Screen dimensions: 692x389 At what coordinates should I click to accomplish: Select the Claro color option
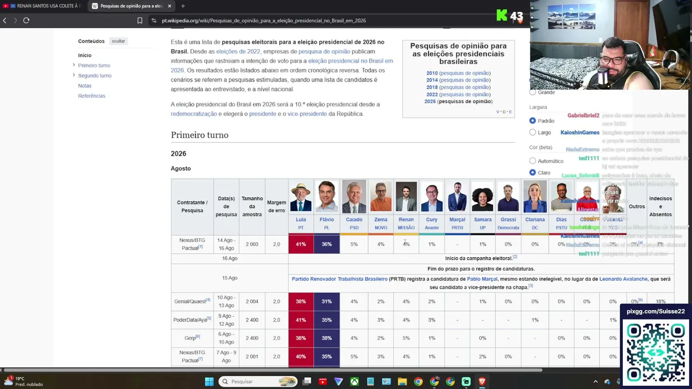click(533, 172)
